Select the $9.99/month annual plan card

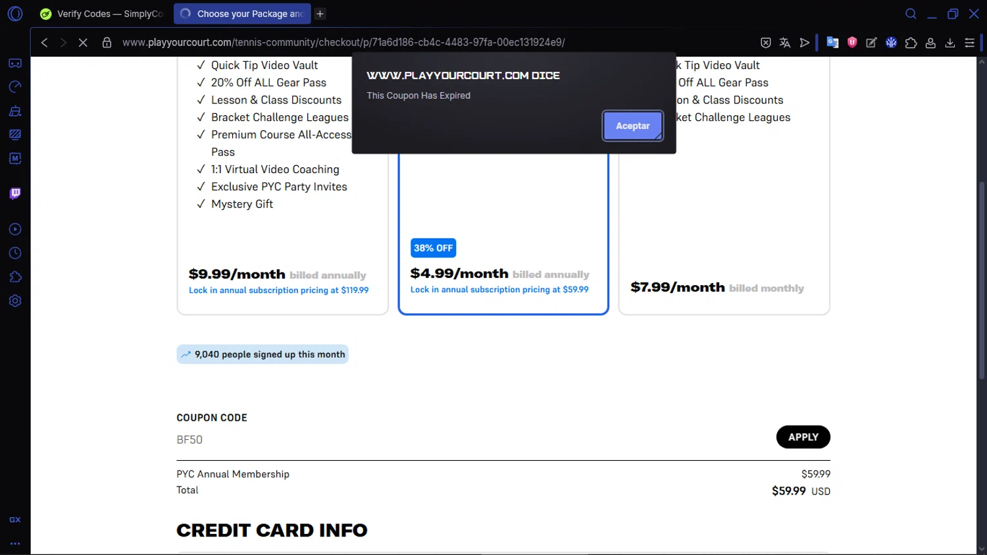point(282,186)
